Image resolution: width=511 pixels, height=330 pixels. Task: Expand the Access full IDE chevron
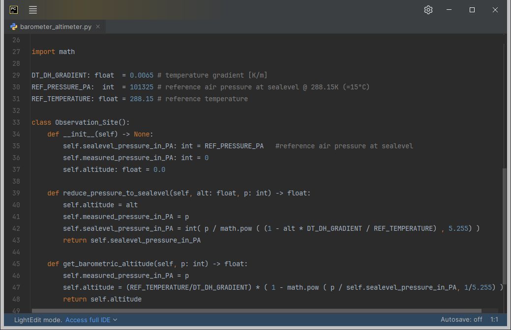[115, 320]
